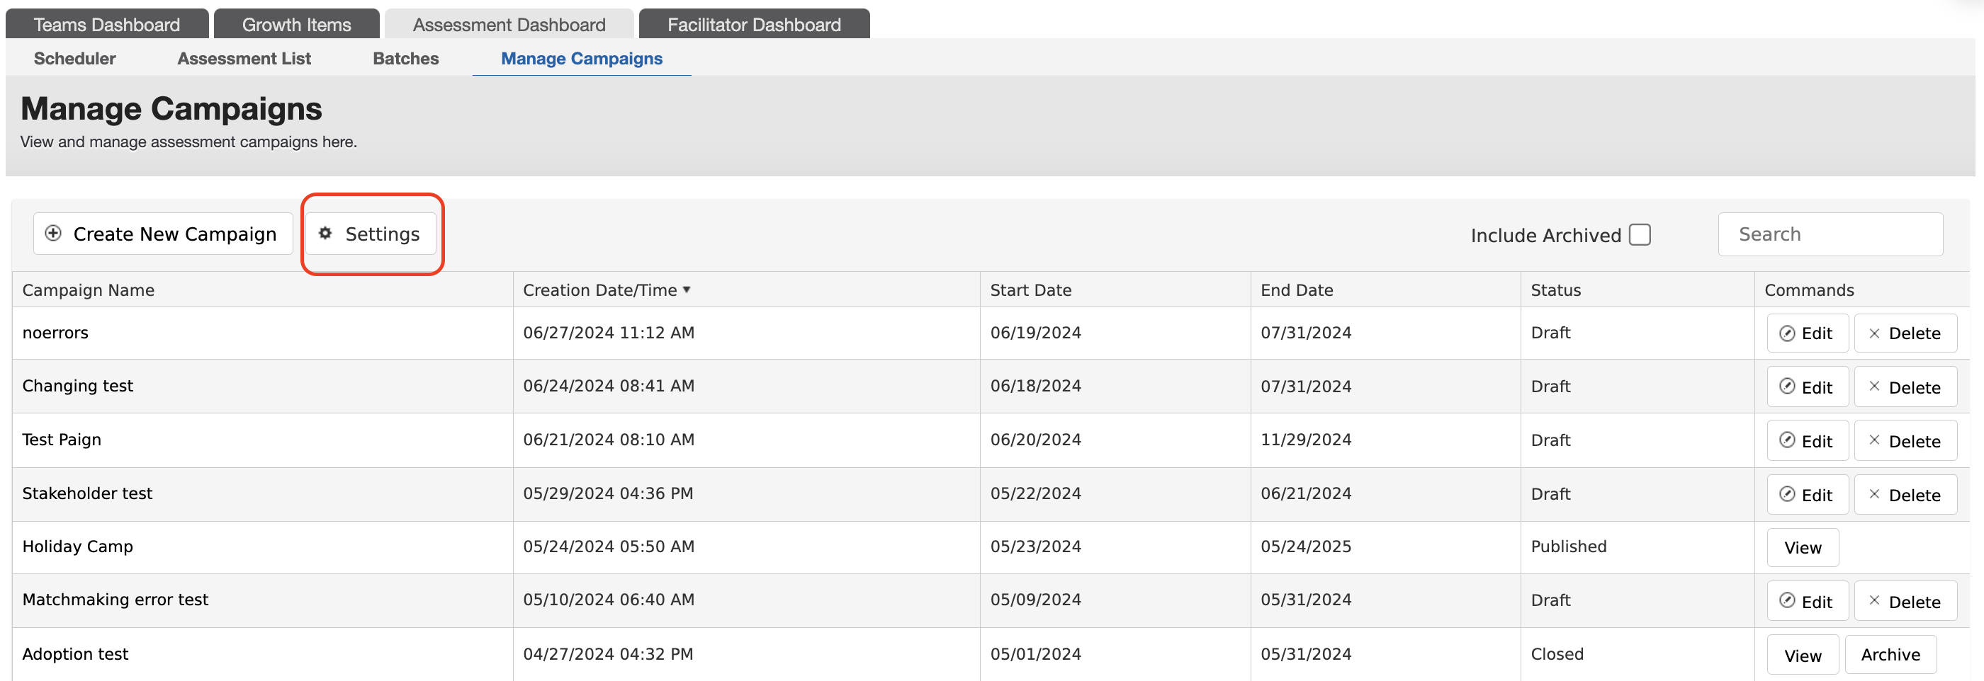This screenshot has height=681, width=1984.
Task: Click the noerrors campaign name
Action: point(55,333)
